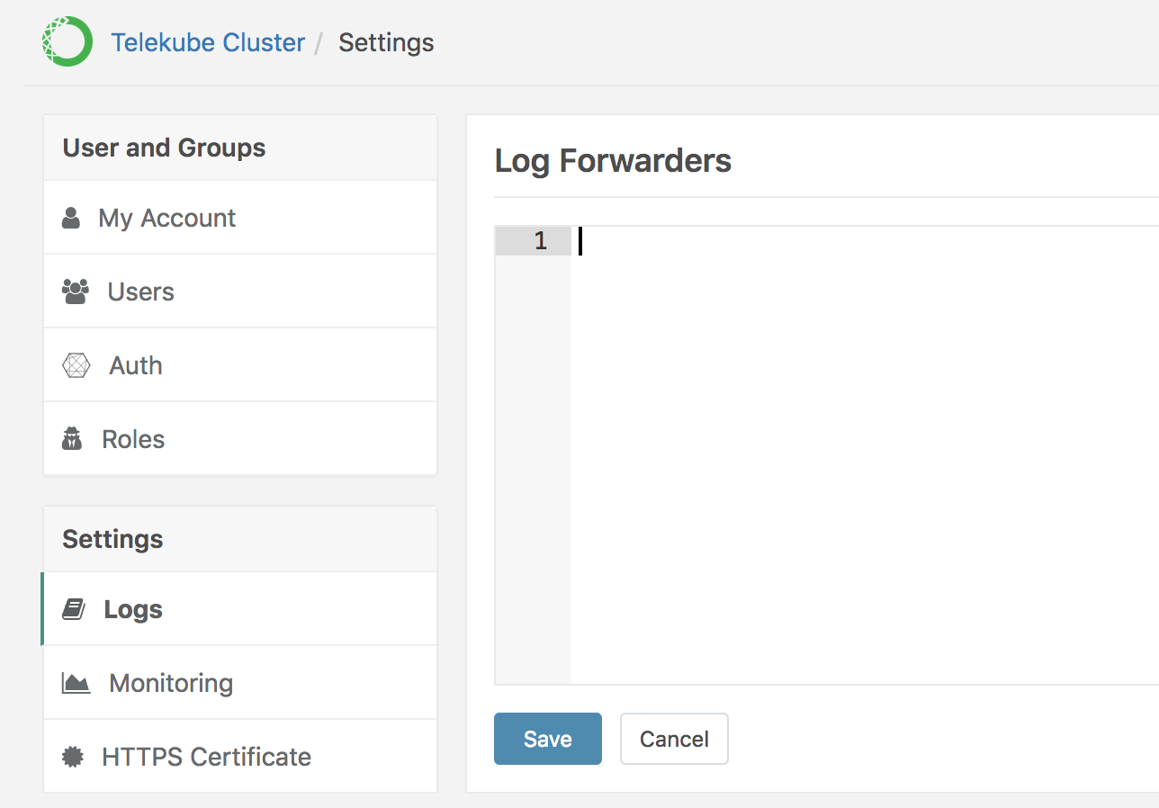Click the Auth polygon icon
Viewport: 1159px width, 808px height.
click(76, 365)
